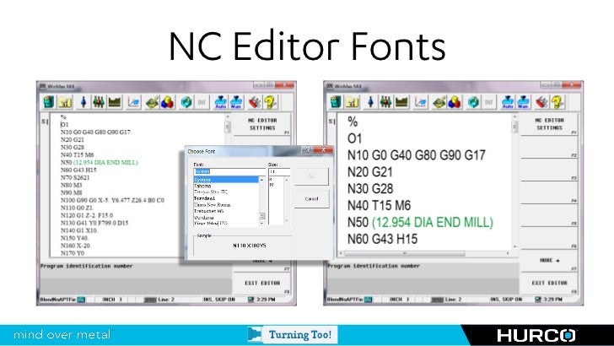The width and height of the screenshot is (614, 346).
Task: Click Exit Editor softkey in right window
Action: click(549, 284)
